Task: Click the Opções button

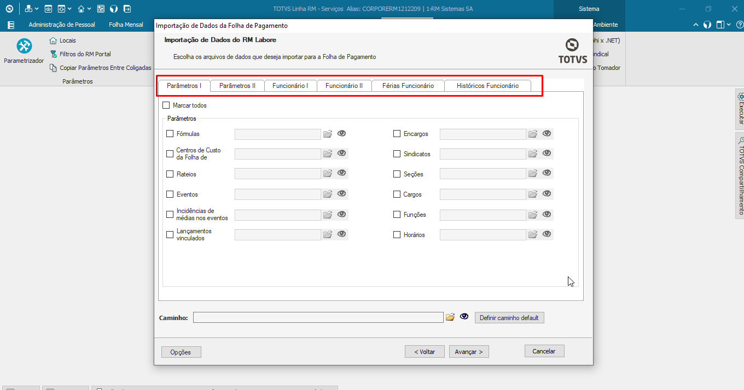Action: [x=181, y=352]
